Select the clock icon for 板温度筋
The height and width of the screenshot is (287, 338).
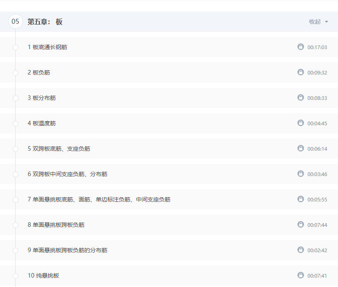(300, 123)
